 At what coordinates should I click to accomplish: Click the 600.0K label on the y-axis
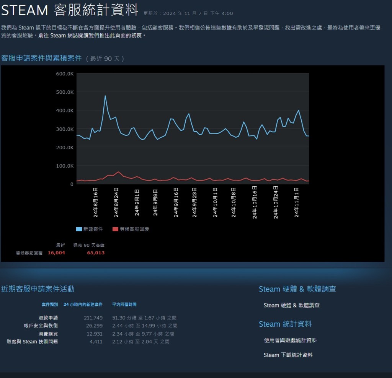(65, 73)
